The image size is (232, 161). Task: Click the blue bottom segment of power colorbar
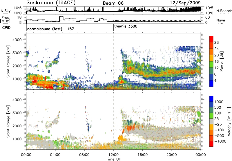click(211, 83)
